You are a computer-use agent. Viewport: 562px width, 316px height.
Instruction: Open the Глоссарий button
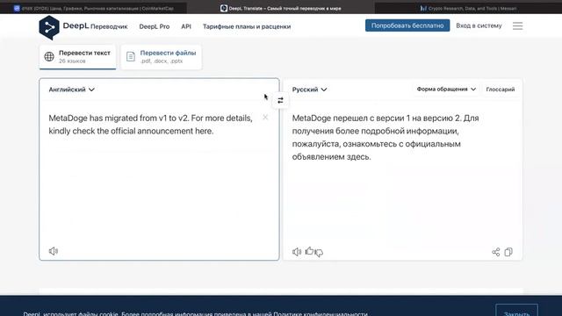click(501, 90)
